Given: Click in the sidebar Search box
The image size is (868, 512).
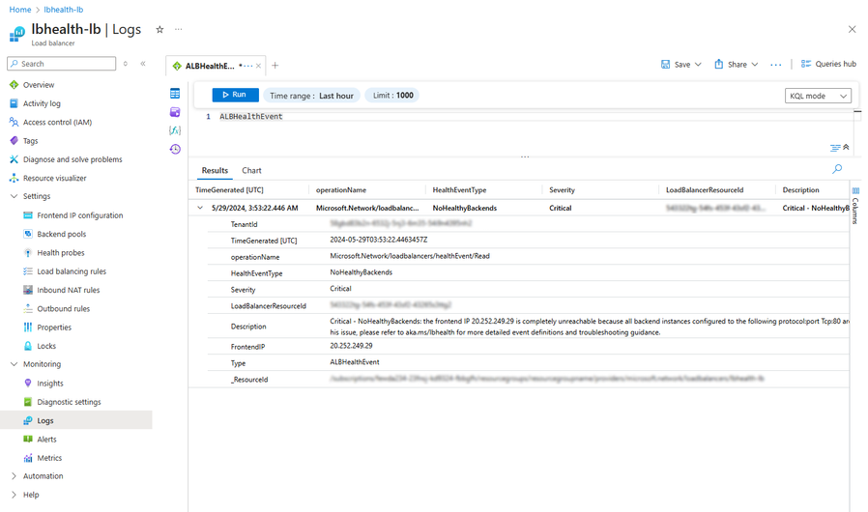Looking at the screenshot, I should 62,64.
